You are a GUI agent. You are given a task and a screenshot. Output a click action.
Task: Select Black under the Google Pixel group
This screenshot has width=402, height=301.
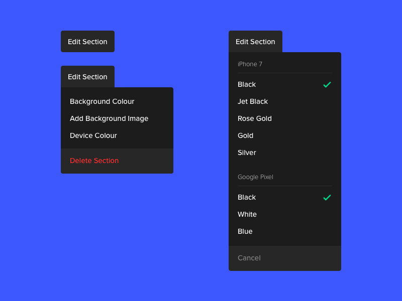(247, 197)
